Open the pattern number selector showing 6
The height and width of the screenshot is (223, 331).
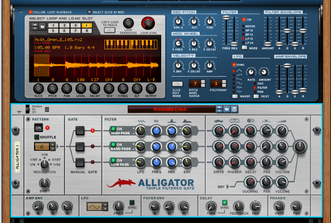coord(44,146)
